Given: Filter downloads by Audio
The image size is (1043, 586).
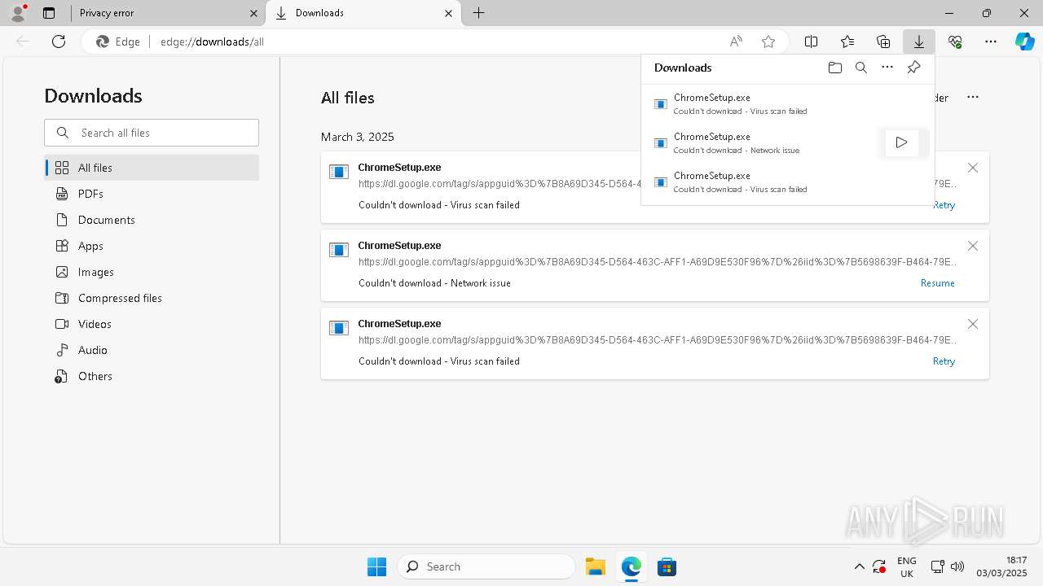Looking at the screenshot, I should 152,350.
